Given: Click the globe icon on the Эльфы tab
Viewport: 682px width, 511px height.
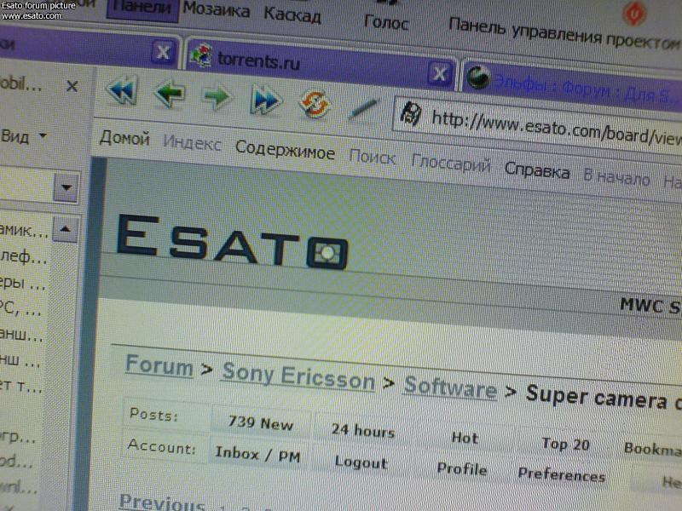Looking at the screenshot, I should pyautogui.click(x=478, y=77).
